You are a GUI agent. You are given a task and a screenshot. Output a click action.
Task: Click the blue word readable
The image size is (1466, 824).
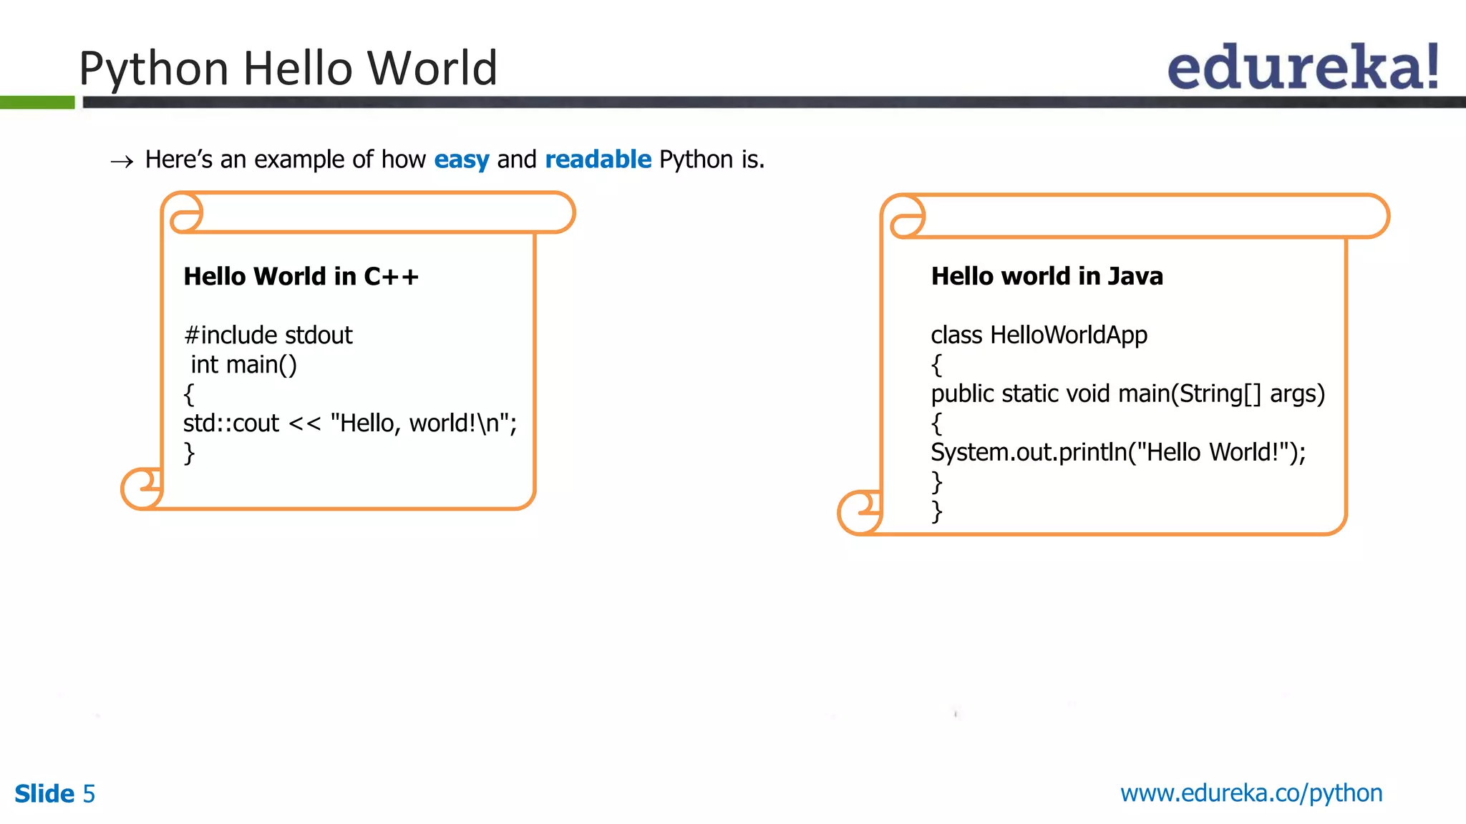[598, 159]
